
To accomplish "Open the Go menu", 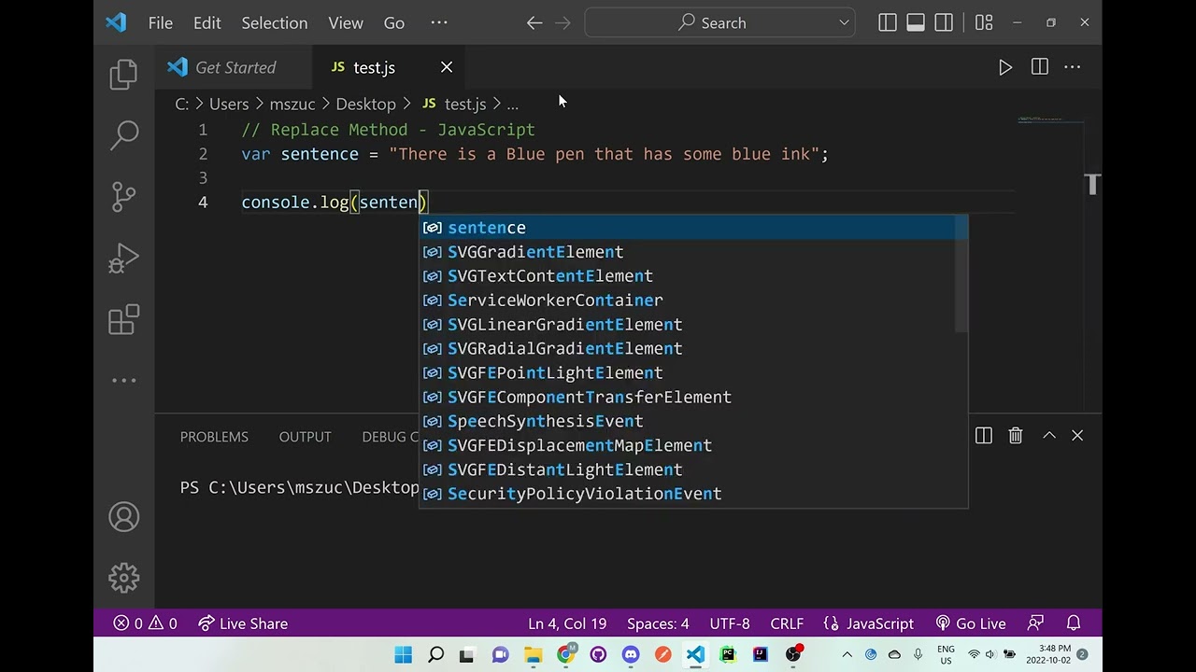I will point(394,23).
